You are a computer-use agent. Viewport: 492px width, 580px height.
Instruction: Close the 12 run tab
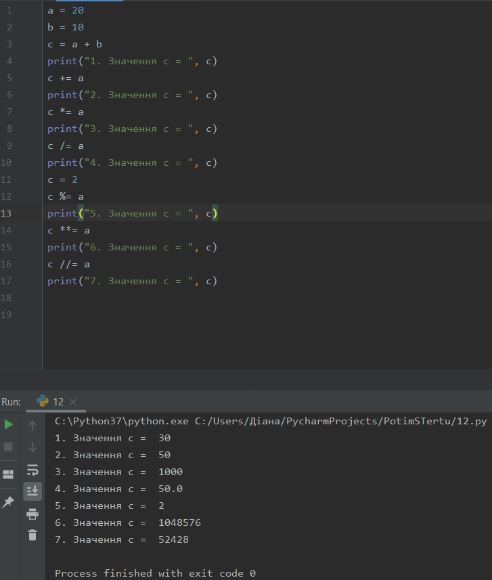tap(73, 402)
